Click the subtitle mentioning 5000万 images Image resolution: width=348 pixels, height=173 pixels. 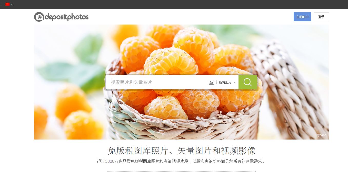(181, 162)
